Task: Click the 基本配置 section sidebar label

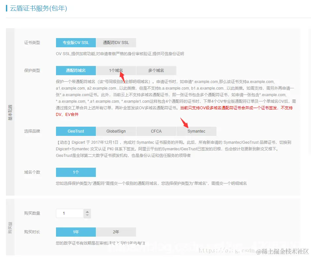Action: click(x=10, y=112)
